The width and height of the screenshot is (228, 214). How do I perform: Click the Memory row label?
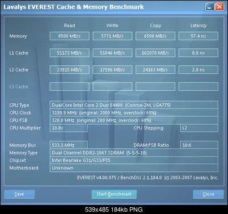pos(18,36)
